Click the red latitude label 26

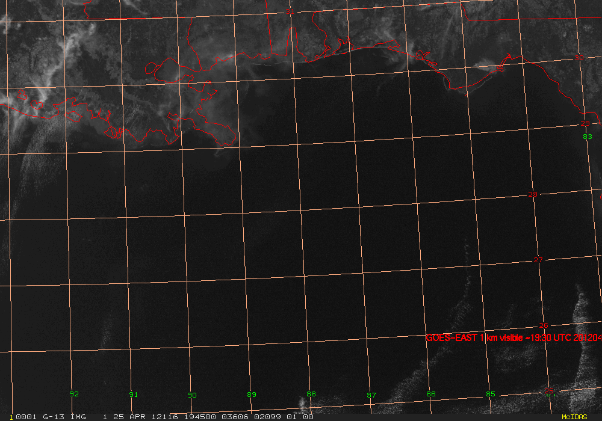(544, 325)
